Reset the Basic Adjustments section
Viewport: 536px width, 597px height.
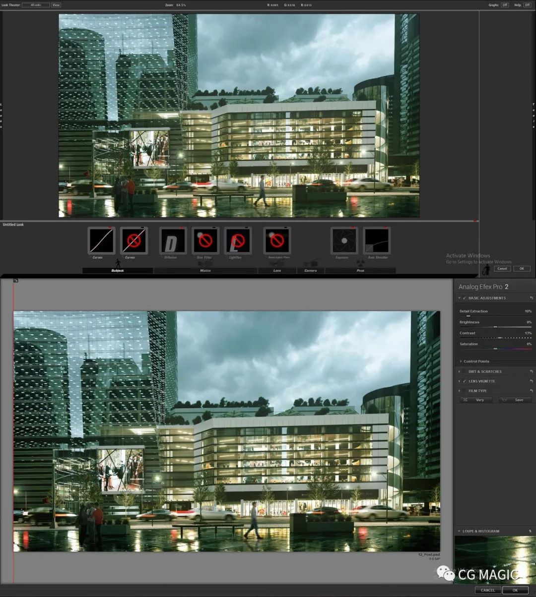pyautogui.click(x=531, y=298)
